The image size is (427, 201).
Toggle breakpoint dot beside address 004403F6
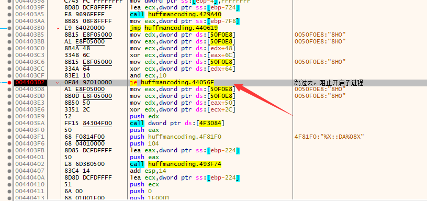point(9,144)
